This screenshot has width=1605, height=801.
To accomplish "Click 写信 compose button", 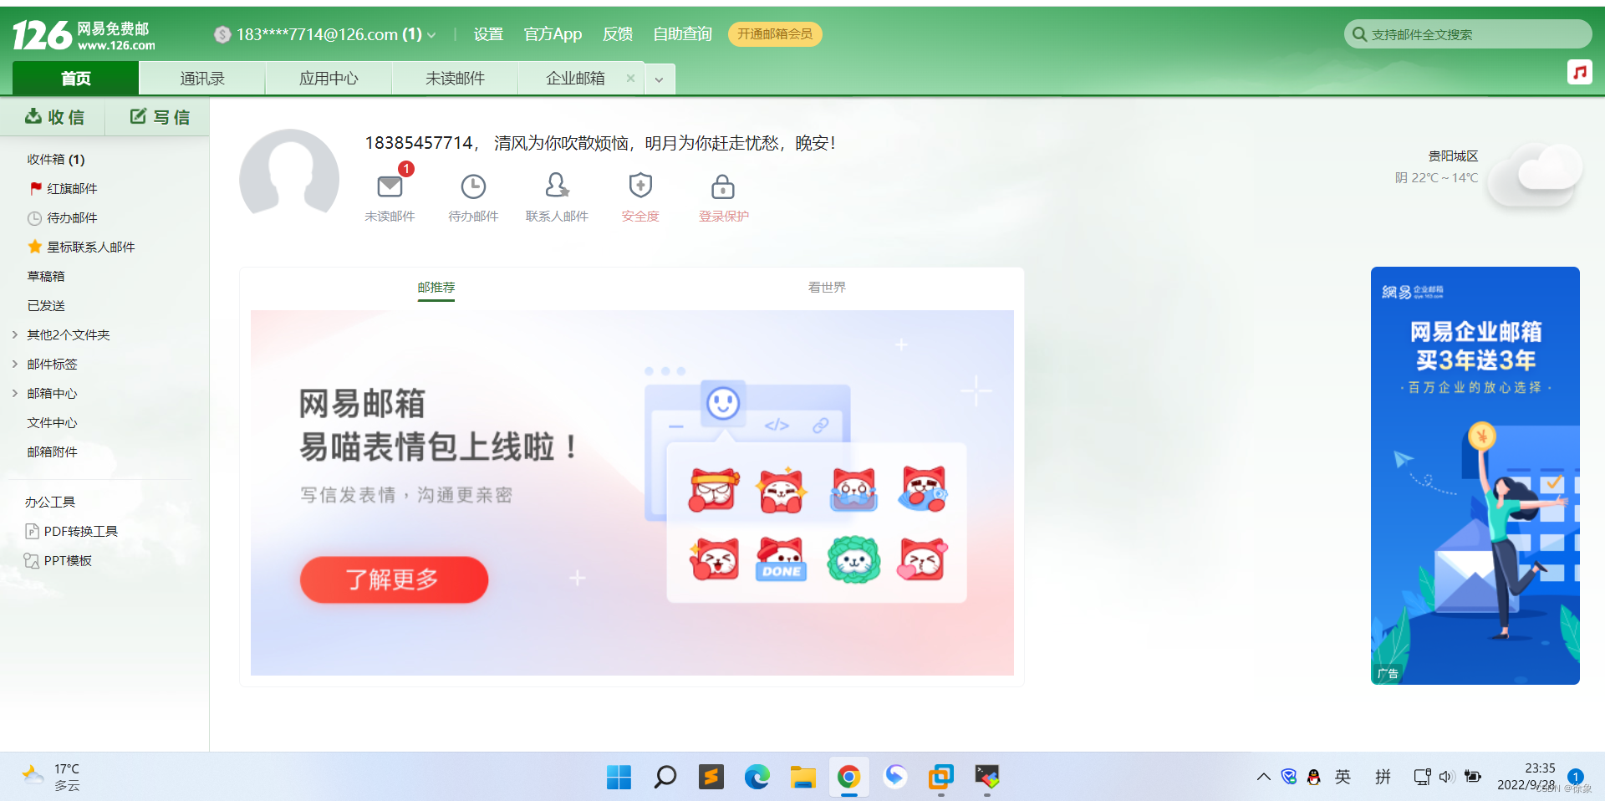I will click(x=160, y=117).
